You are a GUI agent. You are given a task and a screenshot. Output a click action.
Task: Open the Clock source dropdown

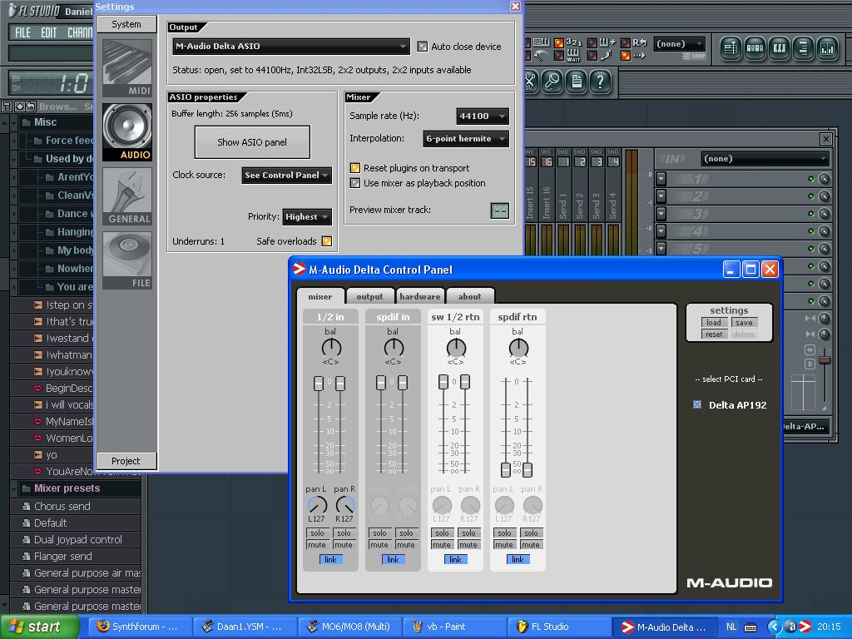[x=286, y=175]
